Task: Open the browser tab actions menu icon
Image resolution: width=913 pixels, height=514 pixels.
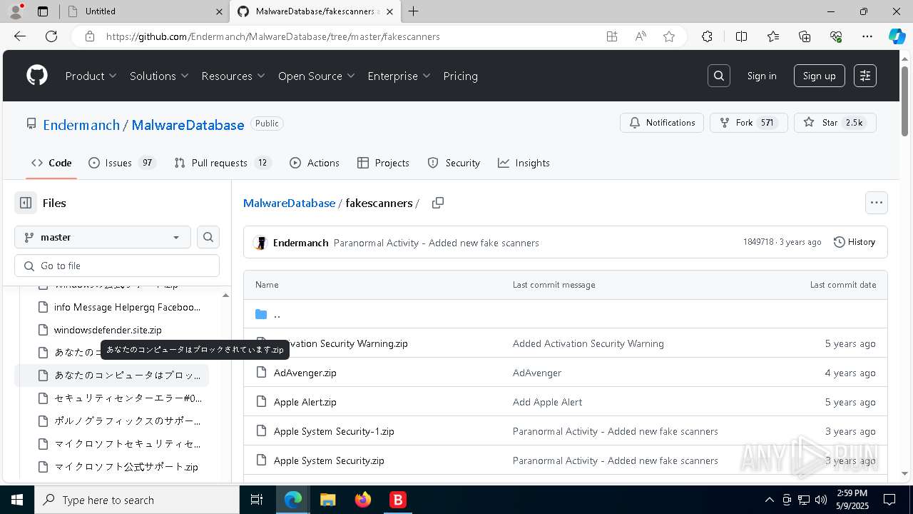Action: [x=43, y=11]
